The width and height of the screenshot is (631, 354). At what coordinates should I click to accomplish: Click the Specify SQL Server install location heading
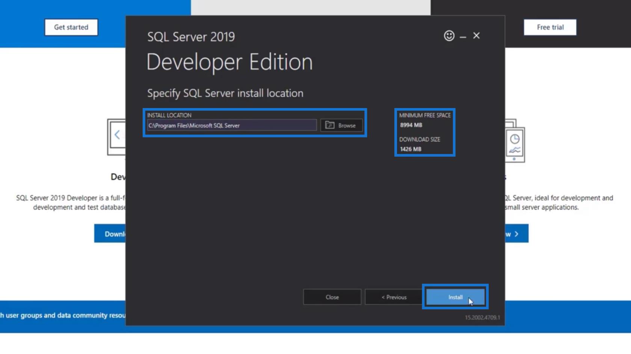(225, 93)
